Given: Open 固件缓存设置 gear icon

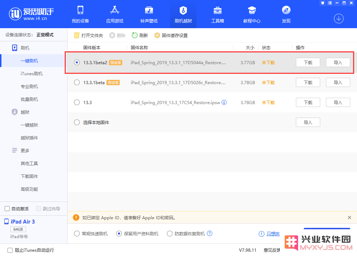Looking at the screenshot, I should click(157, 35).
